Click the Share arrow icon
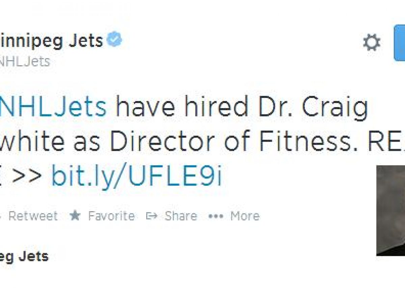This screenshot has width=405, height=303. click(152, 216)
